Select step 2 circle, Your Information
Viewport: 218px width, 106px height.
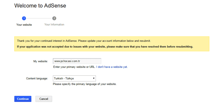point(54,18)
